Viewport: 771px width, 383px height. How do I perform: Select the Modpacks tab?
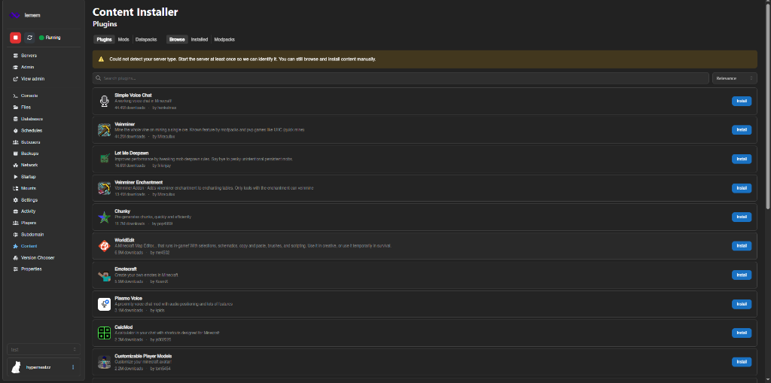point(224,39)
